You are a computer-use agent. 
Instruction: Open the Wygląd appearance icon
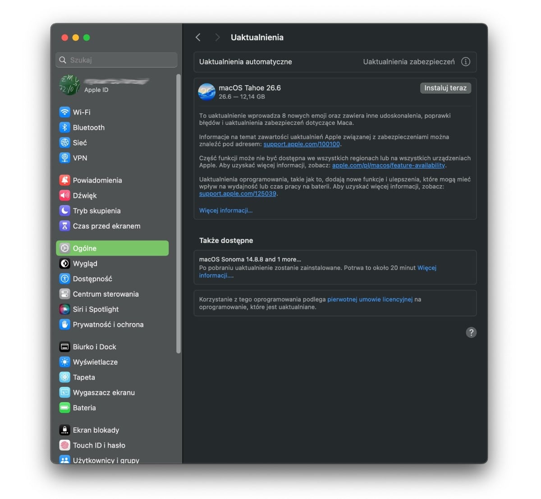tap(64, 264)
